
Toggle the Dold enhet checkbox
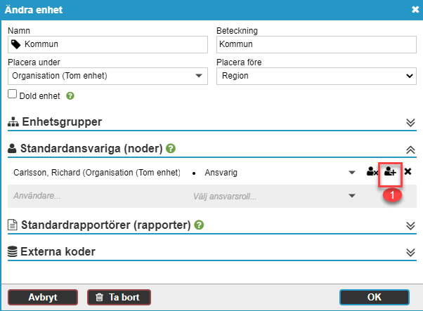pos(12,94)
